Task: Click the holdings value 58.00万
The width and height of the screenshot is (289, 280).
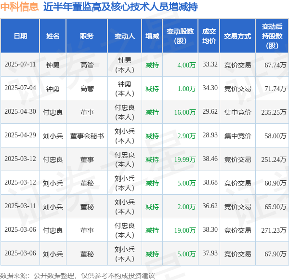Action: pos(276,136)
